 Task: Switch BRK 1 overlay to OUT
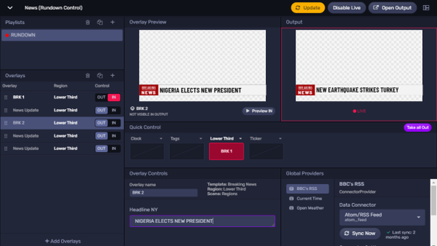click(x=101, y=98)
